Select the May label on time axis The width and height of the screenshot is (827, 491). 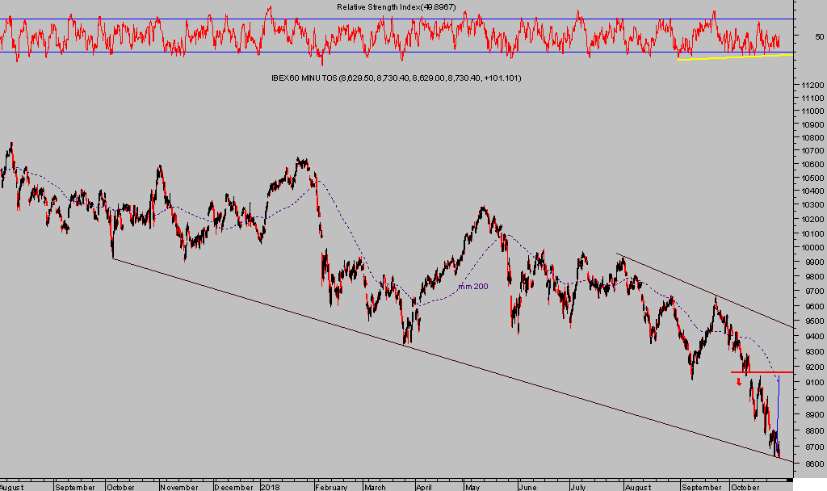(x=472, y=487)
